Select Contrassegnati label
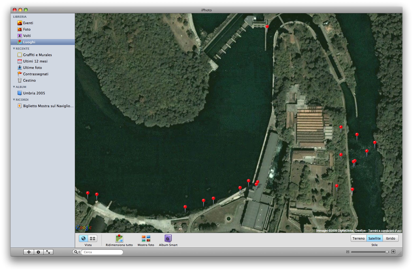This screenshot has height=271, width=413. click(x=36, y=74)
